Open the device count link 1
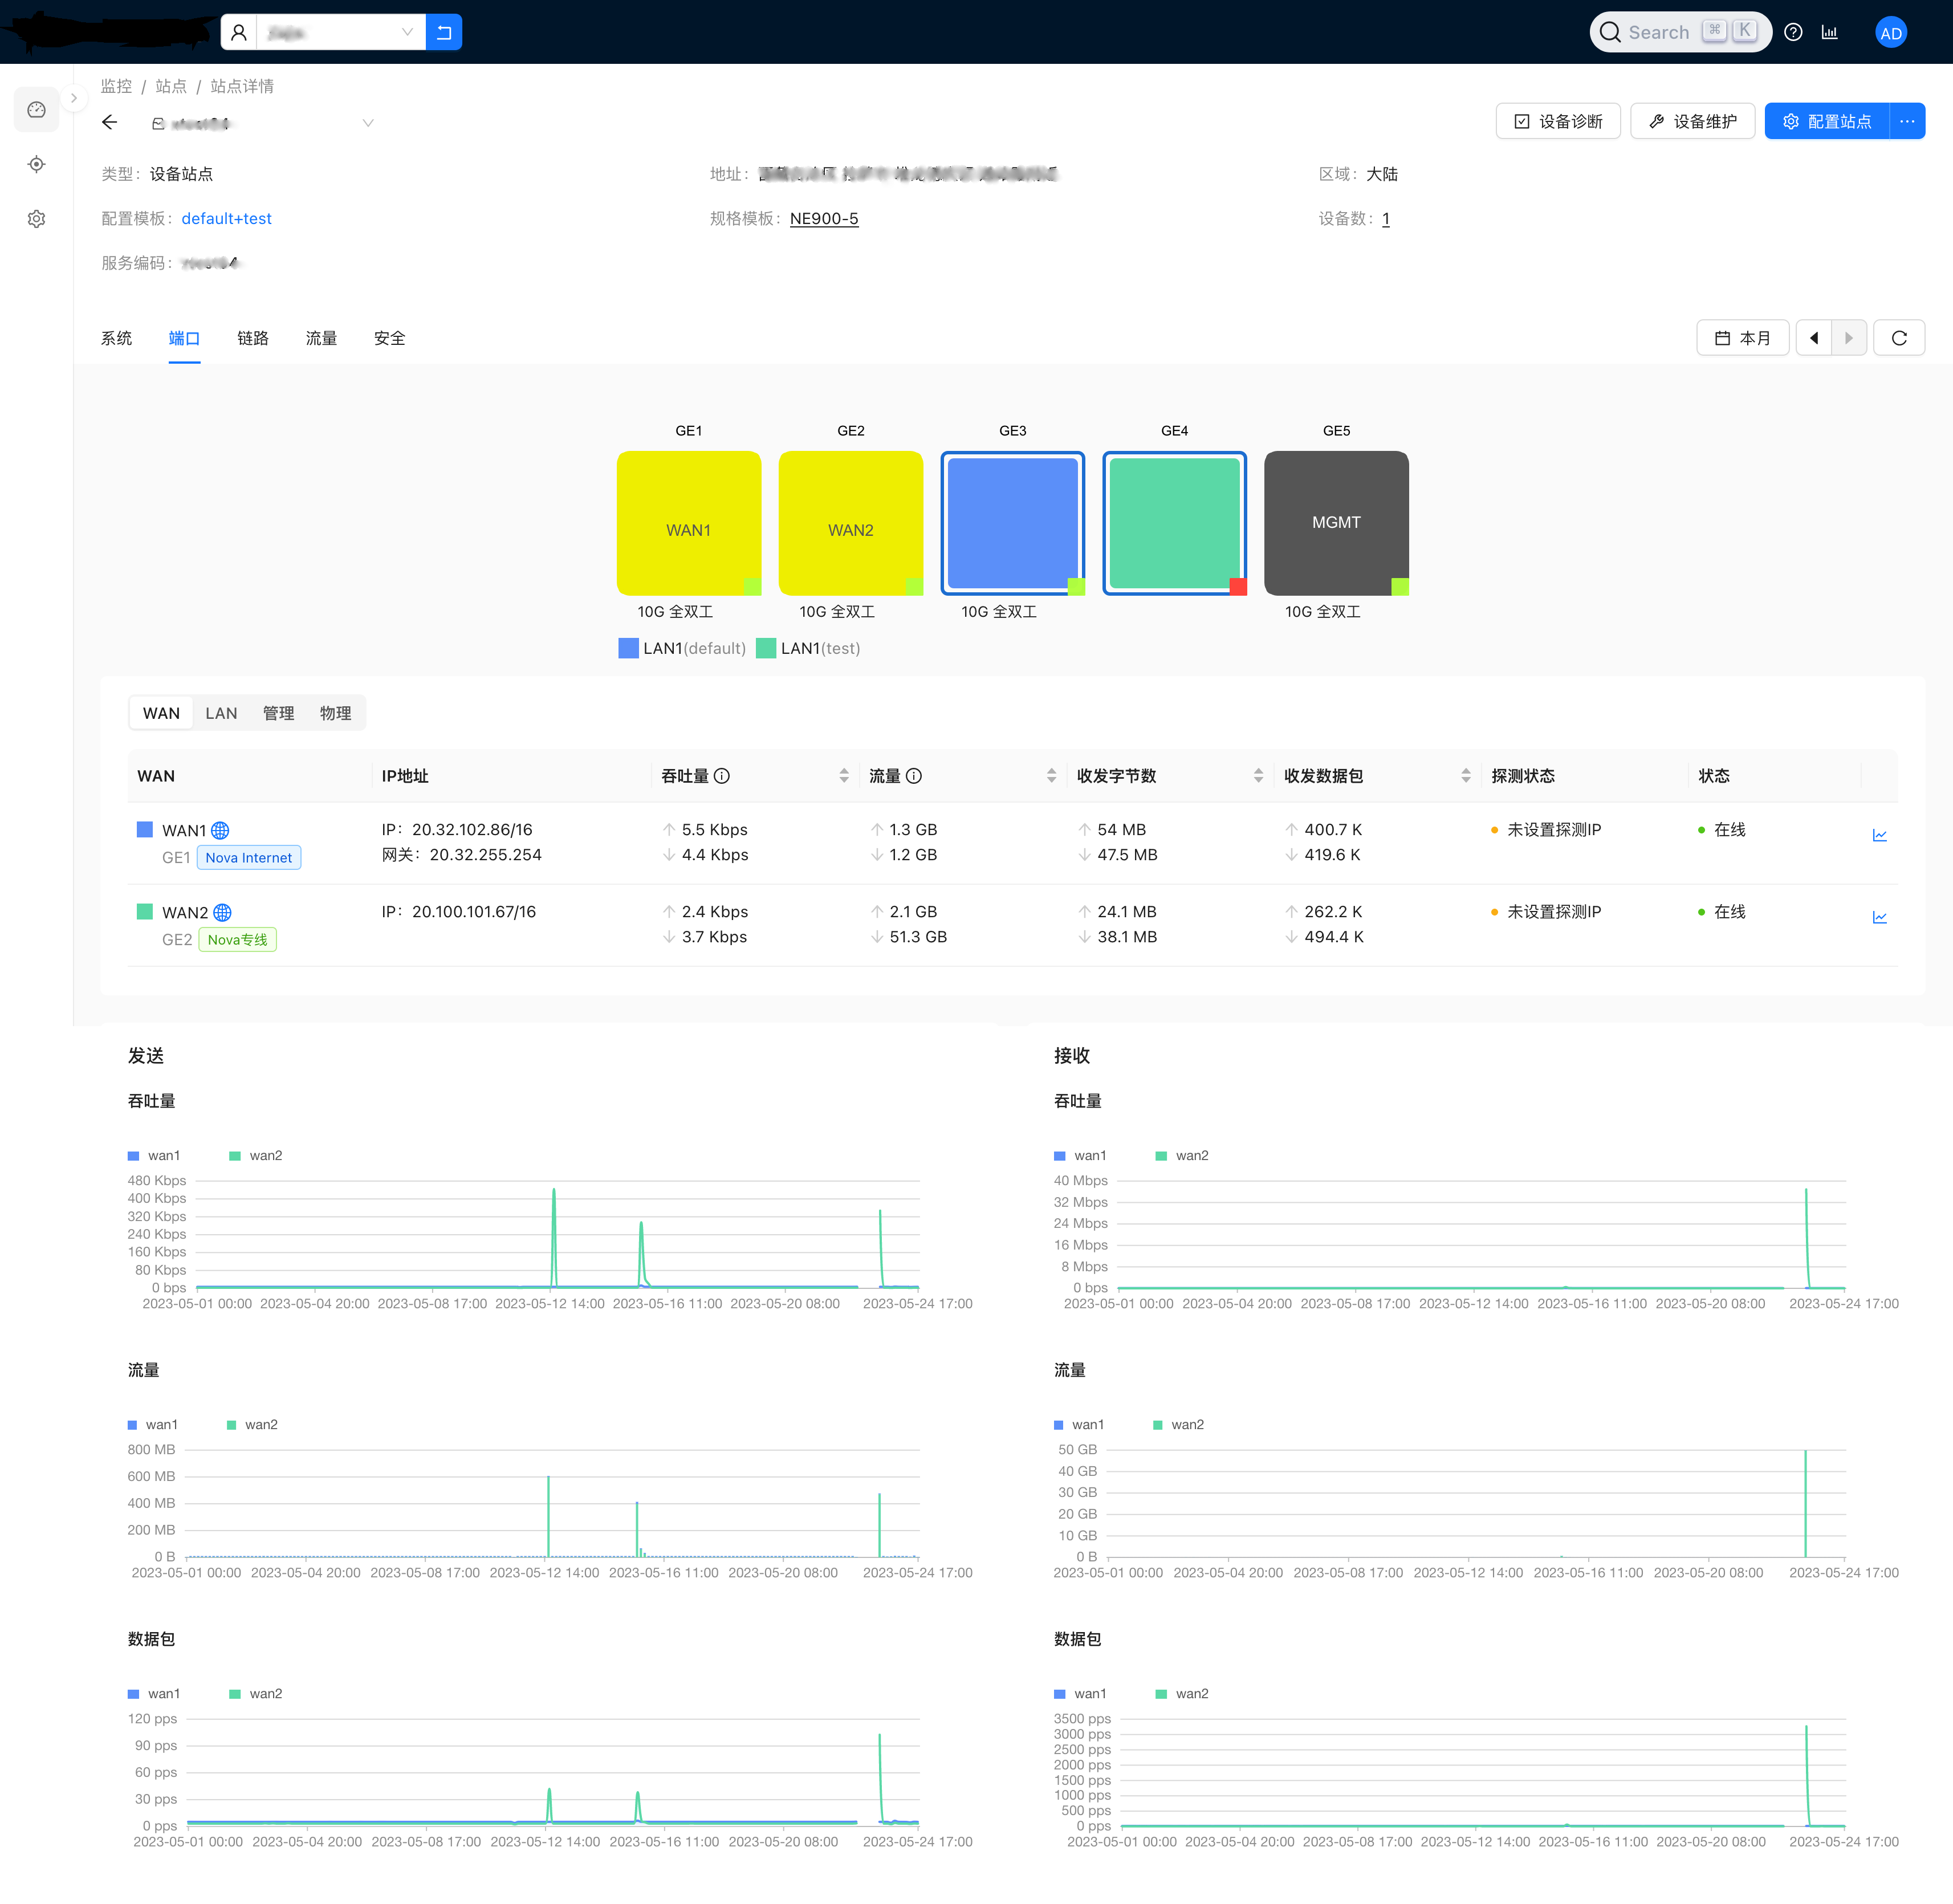The height and width of the screenshot is (1904, 1953). tap(1386, 218)
